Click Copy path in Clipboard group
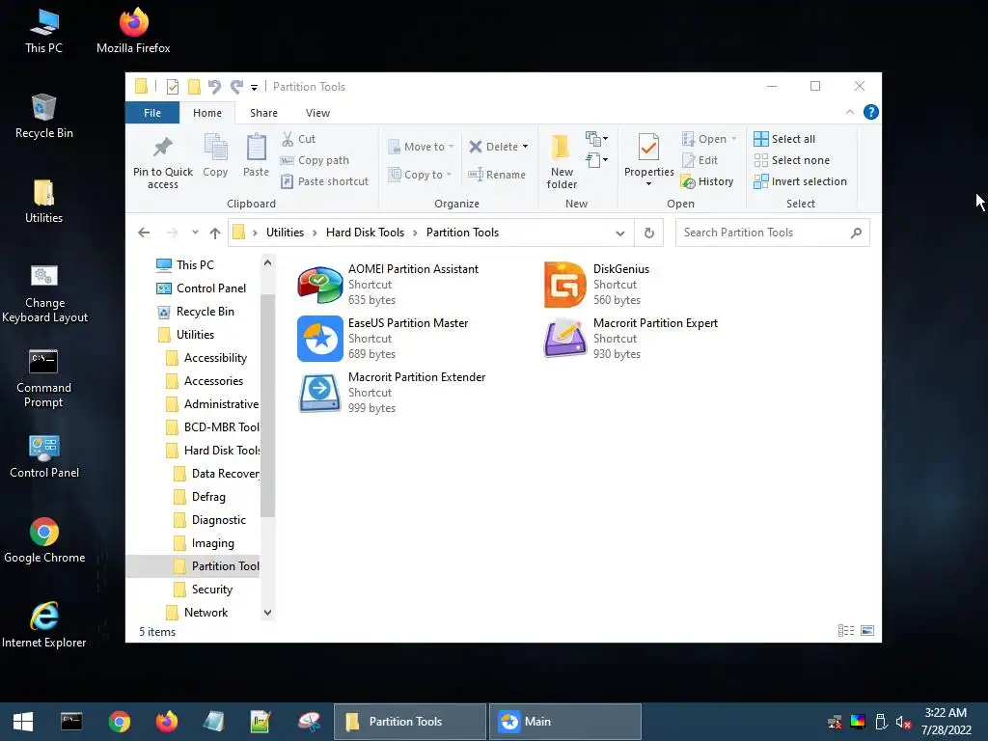The height and width of the screenshot is (741, 988). (316, 160)
